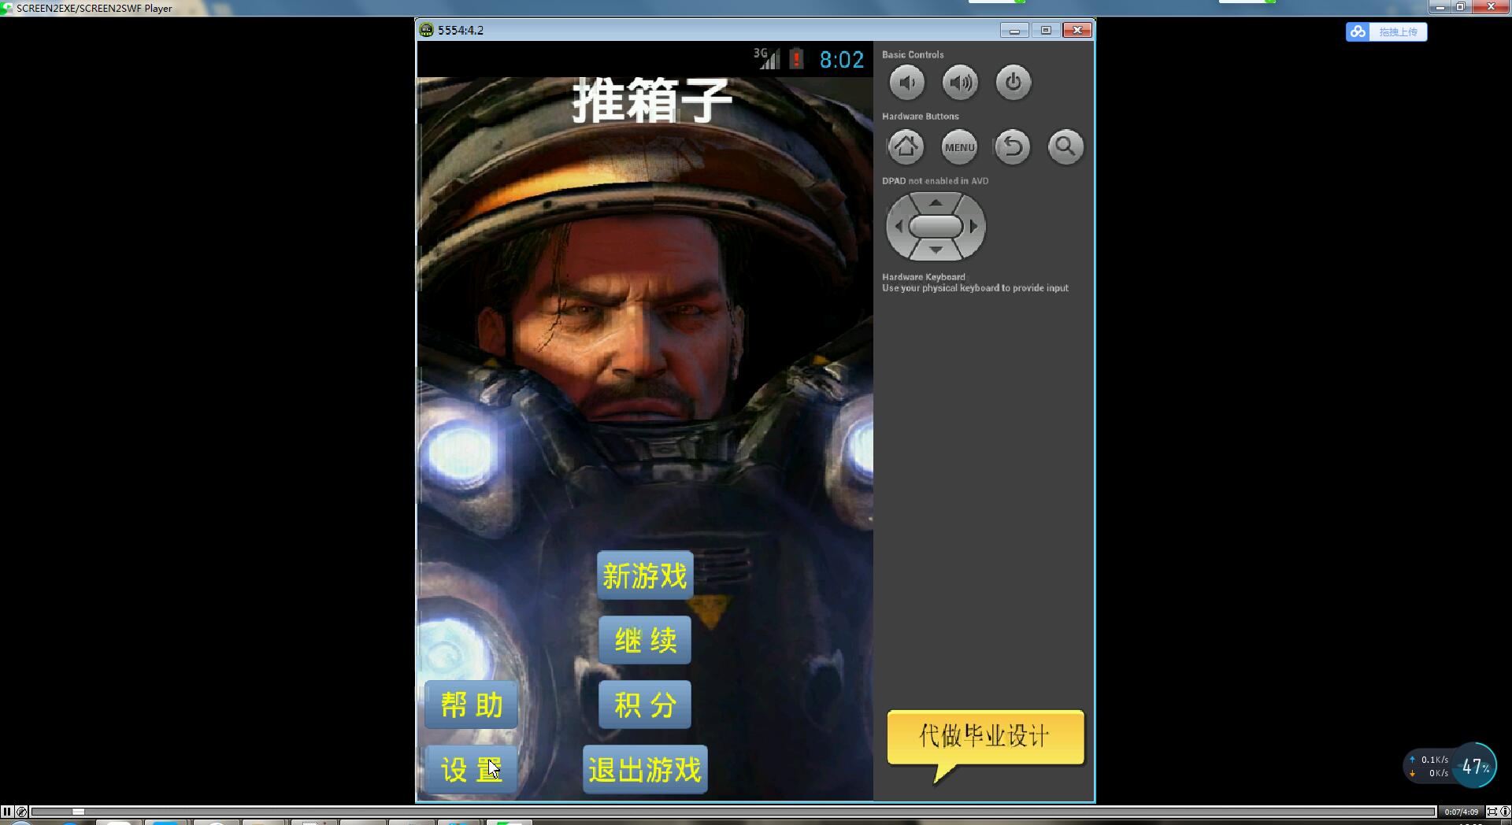The height and width of the screenshot is (825, 1512).
Task: Pause the recording playback
Action: click(x=7, y=812)
